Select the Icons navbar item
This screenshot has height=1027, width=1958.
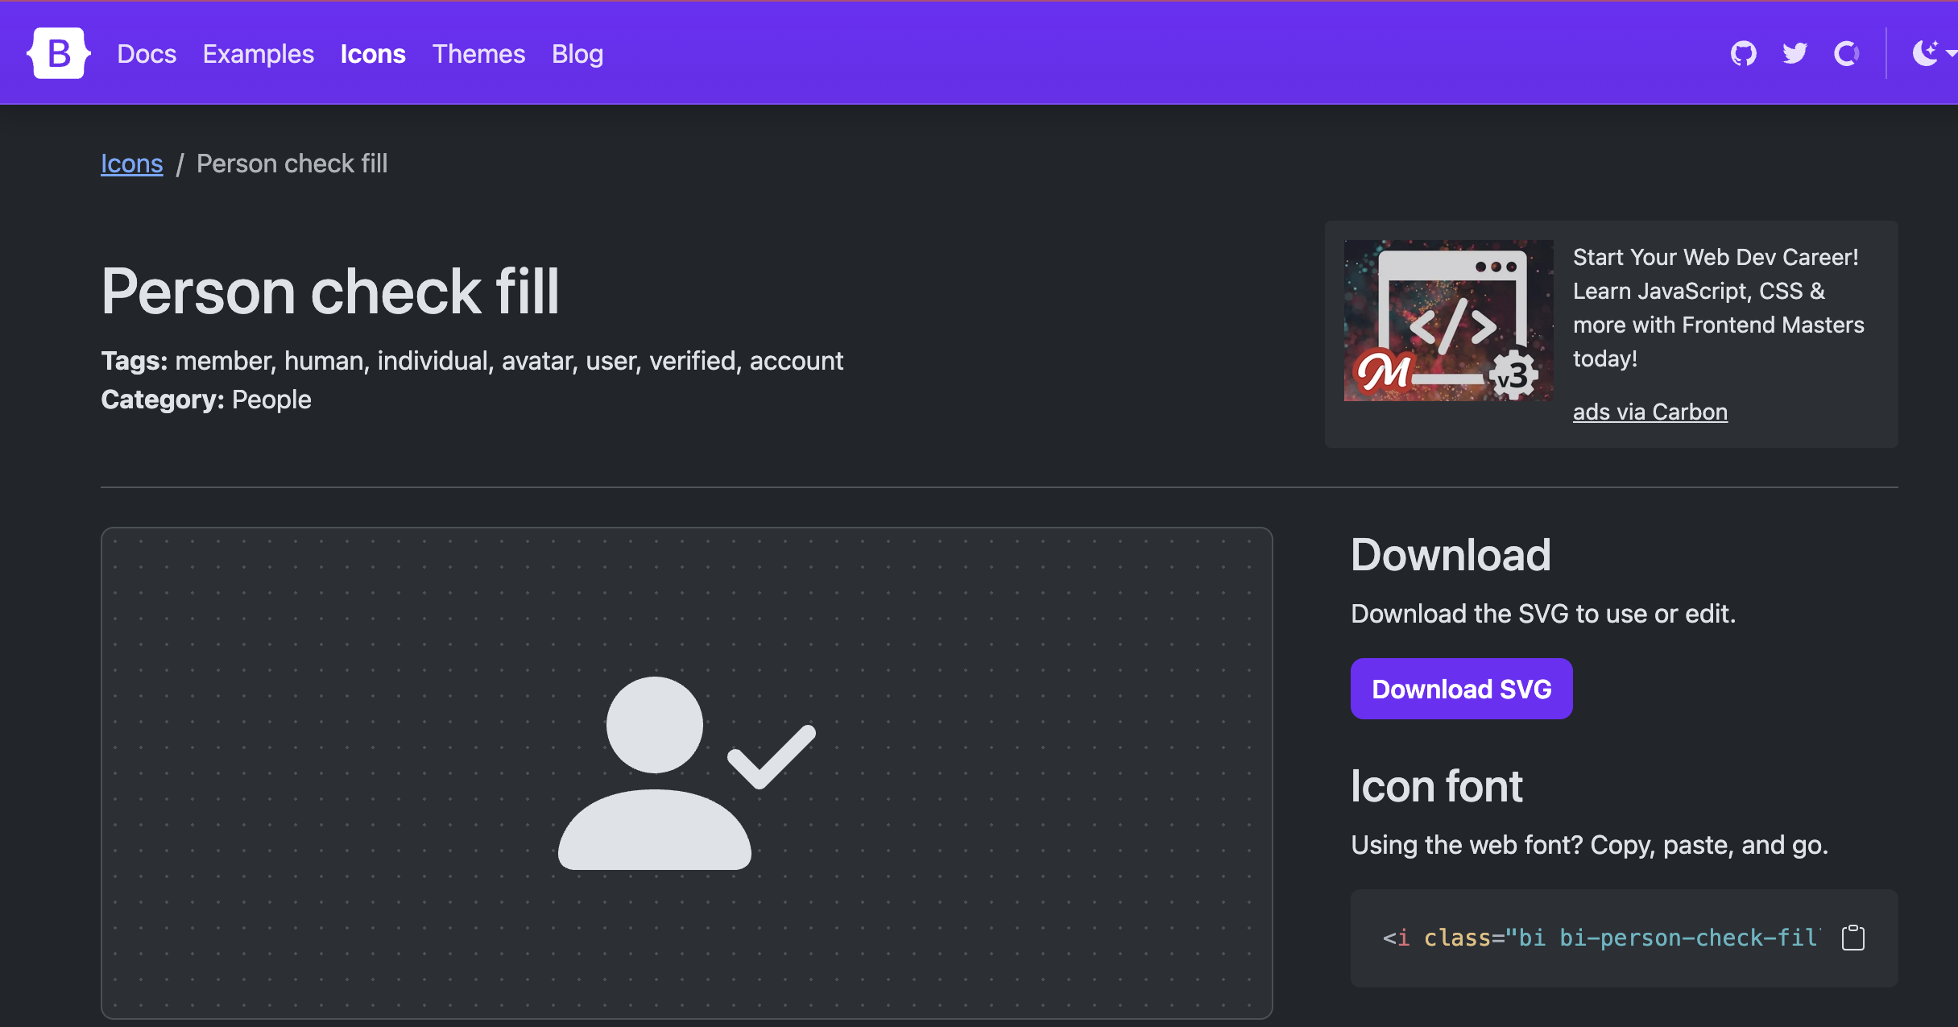point(373,54)
